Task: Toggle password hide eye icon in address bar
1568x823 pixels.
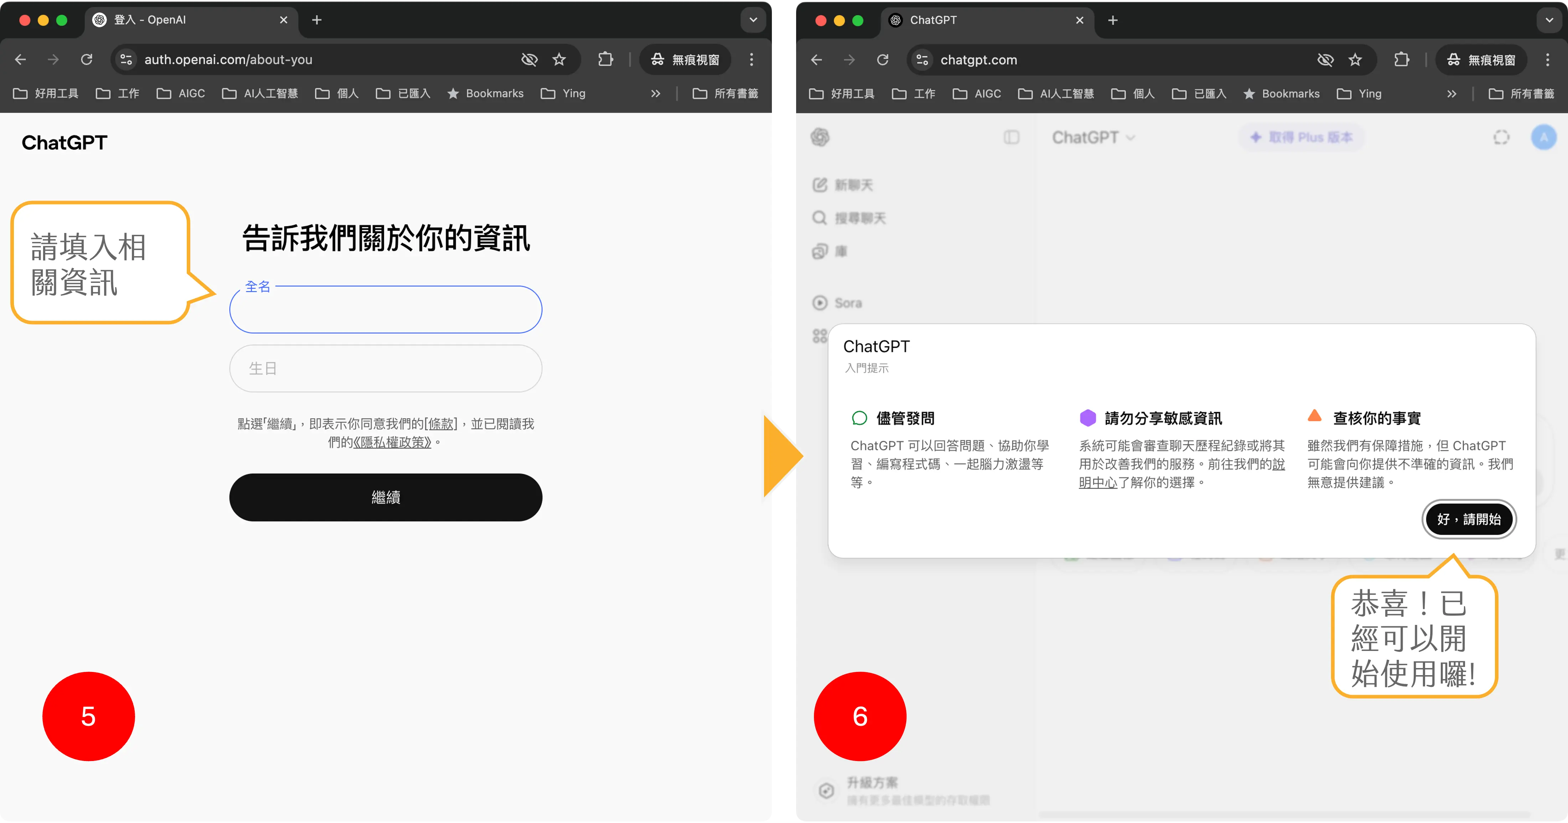Action: (529, 59)
